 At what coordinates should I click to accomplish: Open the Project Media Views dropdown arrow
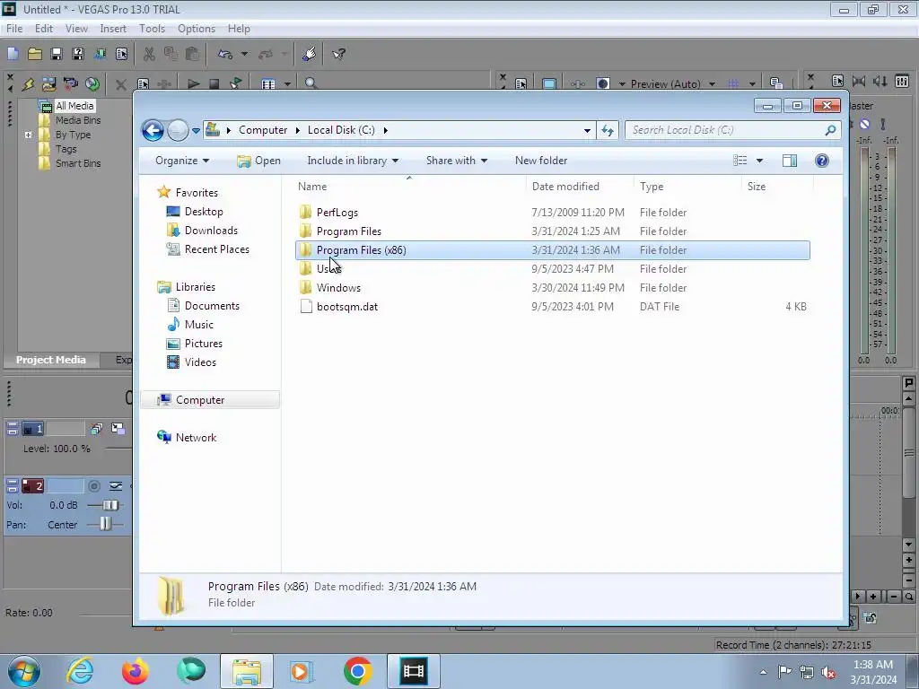tap(287, 84)
